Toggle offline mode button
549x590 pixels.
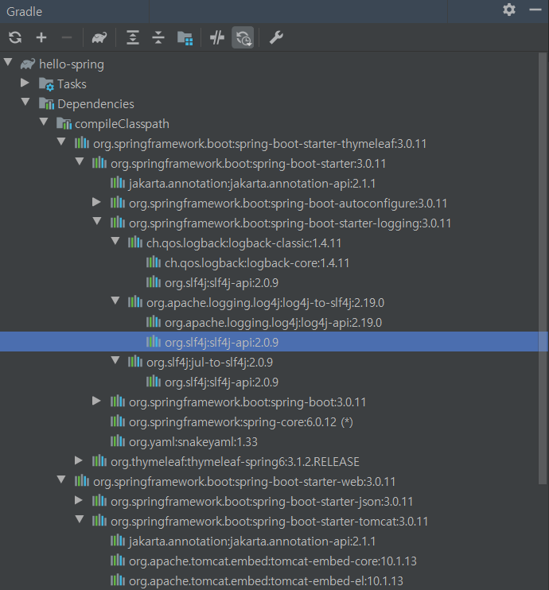[x=217, y=37]
